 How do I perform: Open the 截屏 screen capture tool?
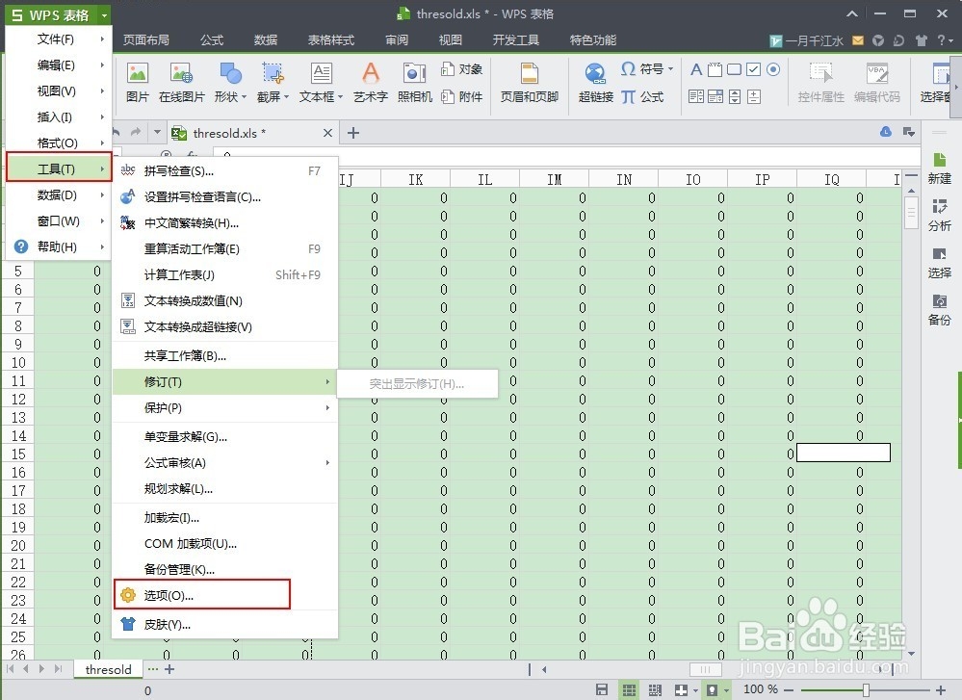pos(272,82)
